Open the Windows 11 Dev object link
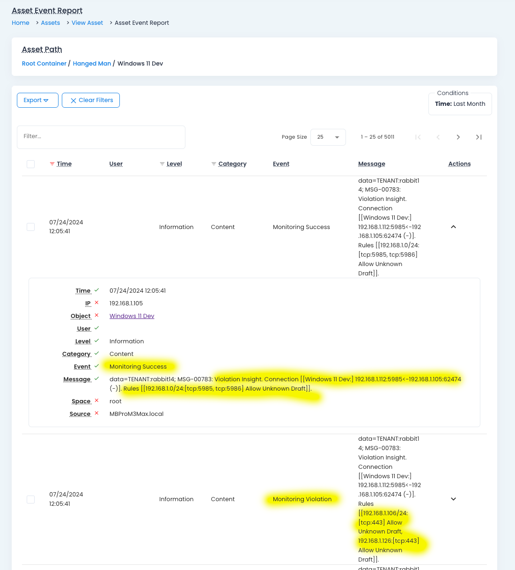Screen dimensions: 515x570 tap(132, 316)
